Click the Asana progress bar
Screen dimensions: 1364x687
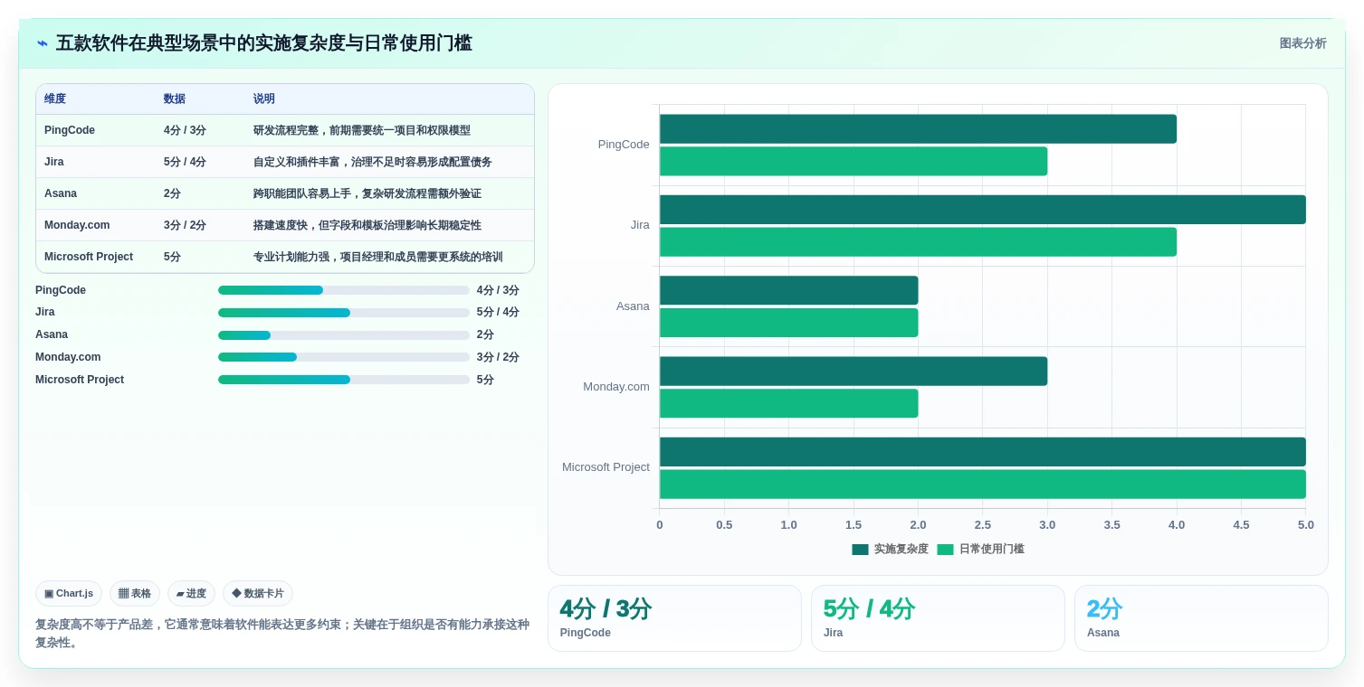point(344,335)
